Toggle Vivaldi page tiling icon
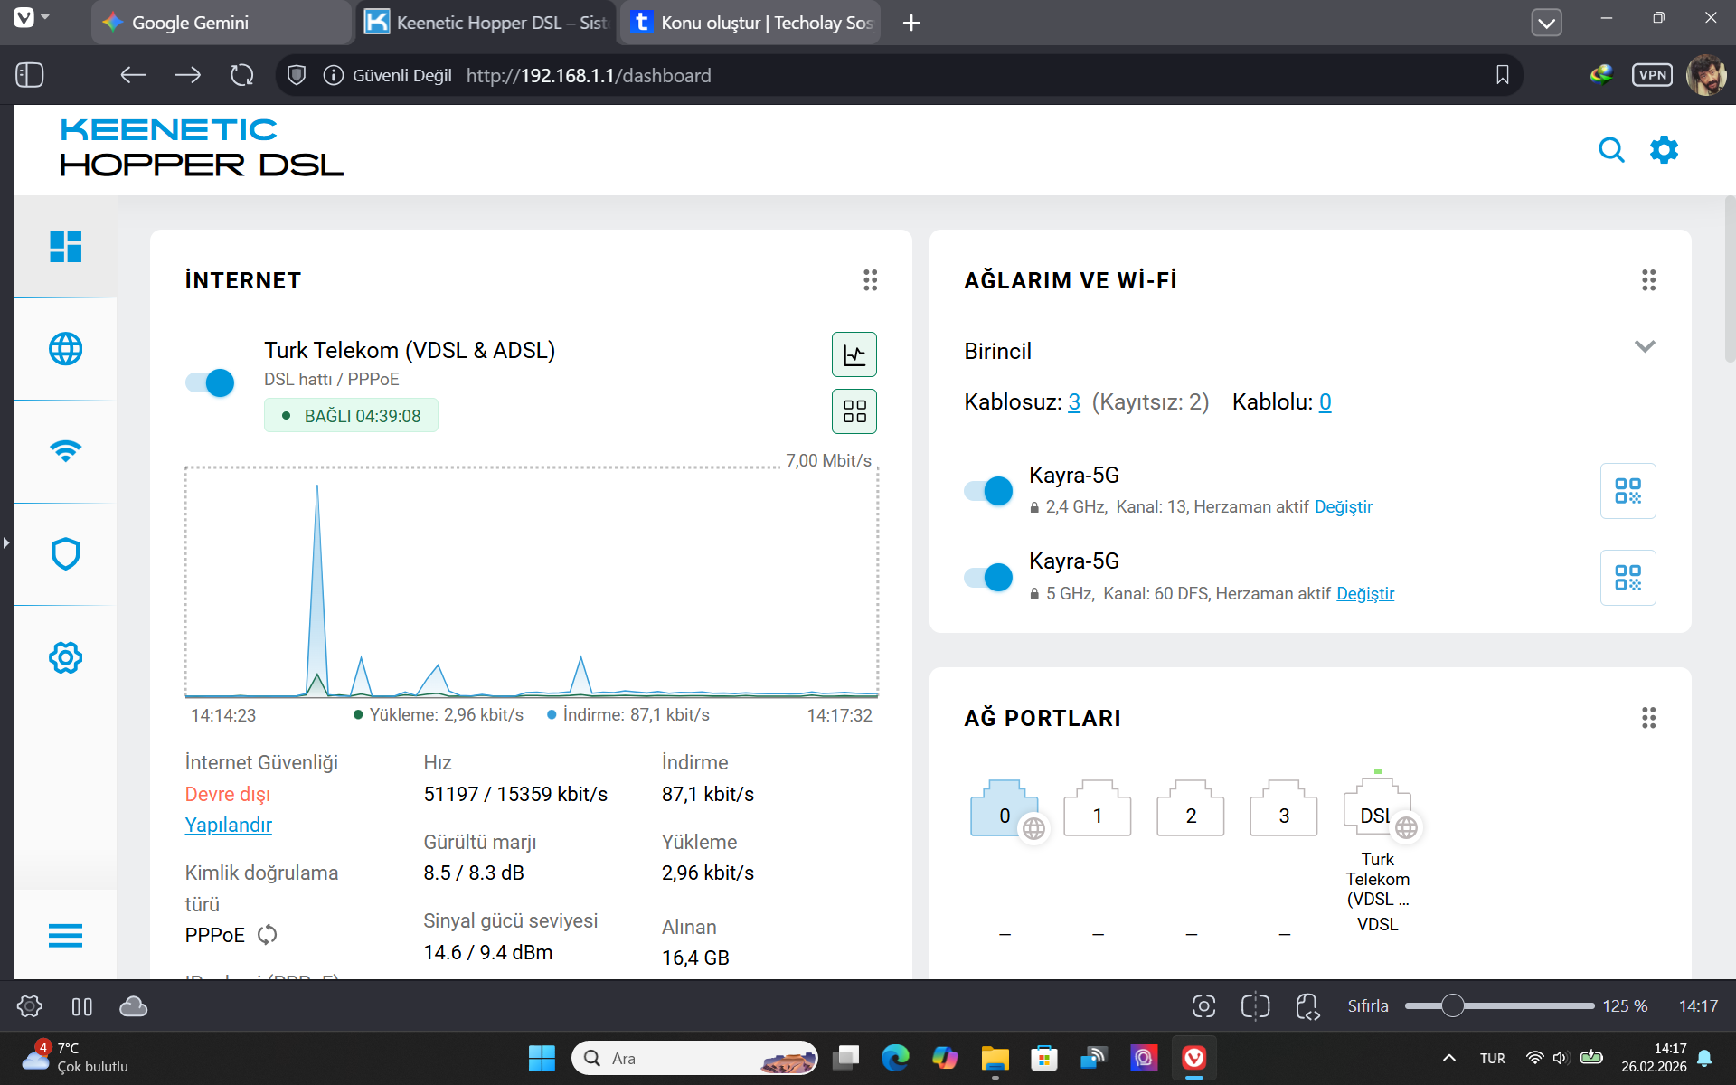 click(1256, 1006)
